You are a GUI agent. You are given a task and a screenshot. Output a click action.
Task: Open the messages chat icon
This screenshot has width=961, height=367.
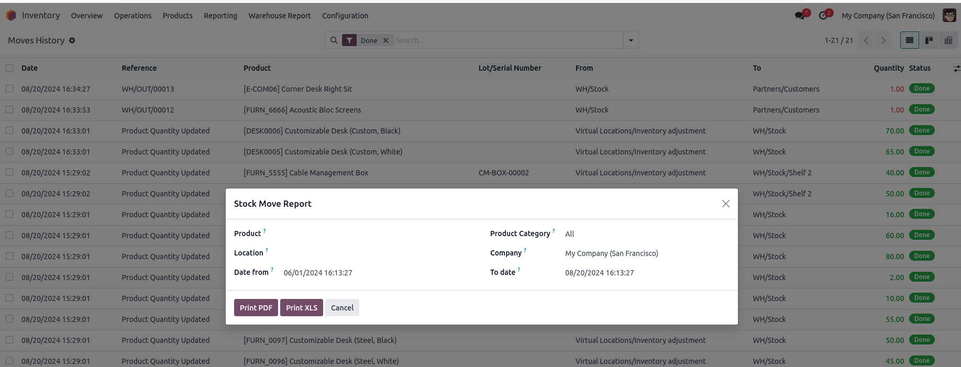click(x=800, y=16)
